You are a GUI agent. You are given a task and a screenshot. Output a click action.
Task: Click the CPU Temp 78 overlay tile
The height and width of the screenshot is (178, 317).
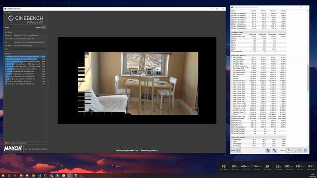(x=223, y=167)
